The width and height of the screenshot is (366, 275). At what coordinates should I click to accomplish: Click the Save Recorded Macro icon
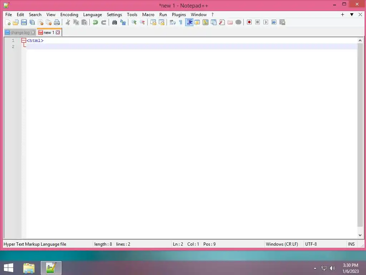[282, 22]
